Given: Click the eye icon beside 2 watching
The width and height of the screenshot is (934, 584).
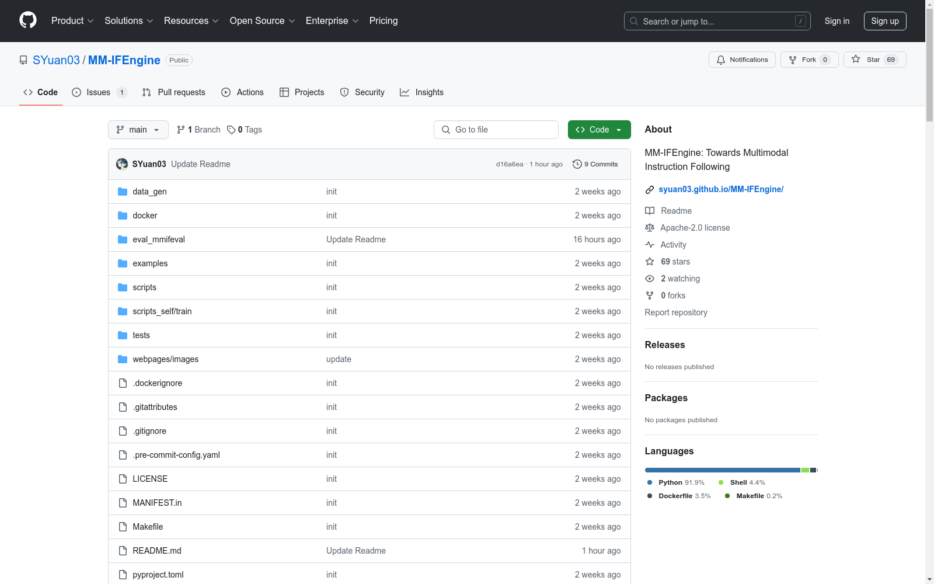Looking at the screenshot, I should pyautogui.click(x=650, y=279).
